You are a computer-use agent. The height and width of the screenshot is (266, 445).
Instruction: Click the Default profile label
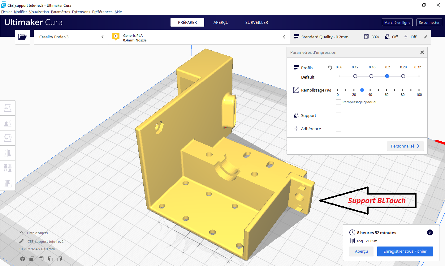[x=308, y=77]
